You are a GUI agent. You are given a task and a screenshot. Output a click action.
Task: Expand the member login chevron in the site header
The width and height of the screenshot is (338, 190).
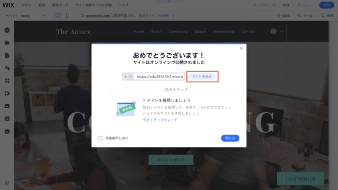tap(281, 32)
